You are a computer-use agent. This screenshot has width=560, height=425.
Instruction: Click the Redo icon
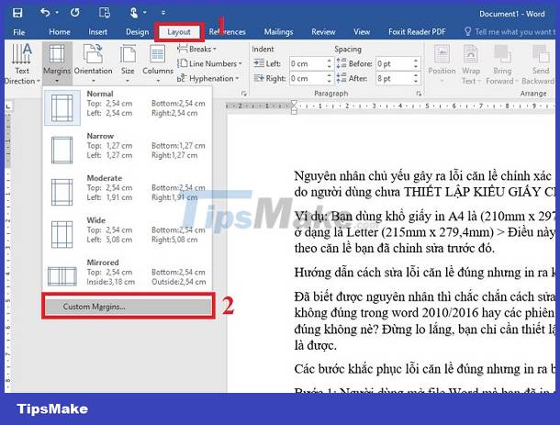74,13
